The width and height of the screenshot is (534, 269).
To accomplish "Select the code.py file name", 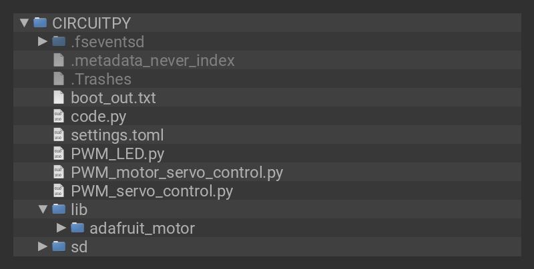I will pyautogui.click(x=98, y=117).
